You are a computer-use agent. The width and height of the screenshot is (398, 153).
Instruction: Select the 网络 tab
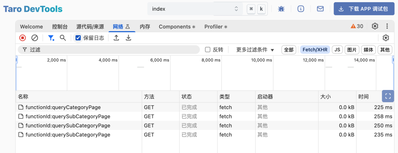(121, 27)
